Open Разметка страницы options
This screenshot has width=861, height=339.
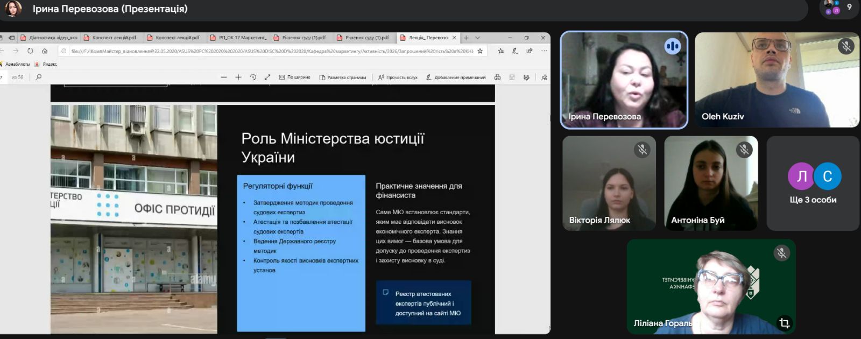click(x=343, y=77)
